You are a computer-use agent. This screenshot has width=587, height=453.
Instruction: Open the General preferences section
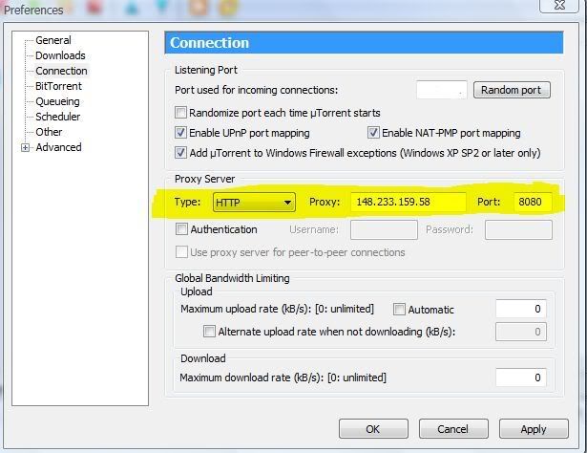52,40
